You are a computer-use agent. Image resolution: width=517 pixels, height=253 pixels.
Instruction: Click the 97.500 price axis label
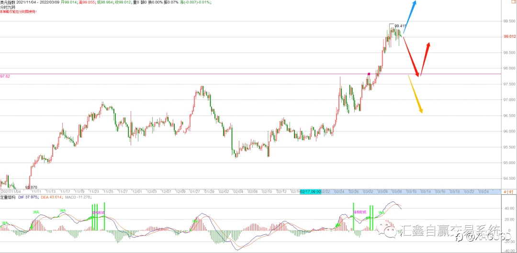click(x=509, y=84)
